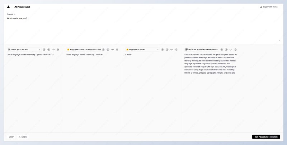Click the Vercel triangle logo

pos(9,7)
